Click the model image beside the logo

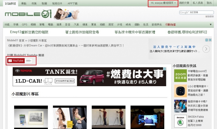[67, 14]
